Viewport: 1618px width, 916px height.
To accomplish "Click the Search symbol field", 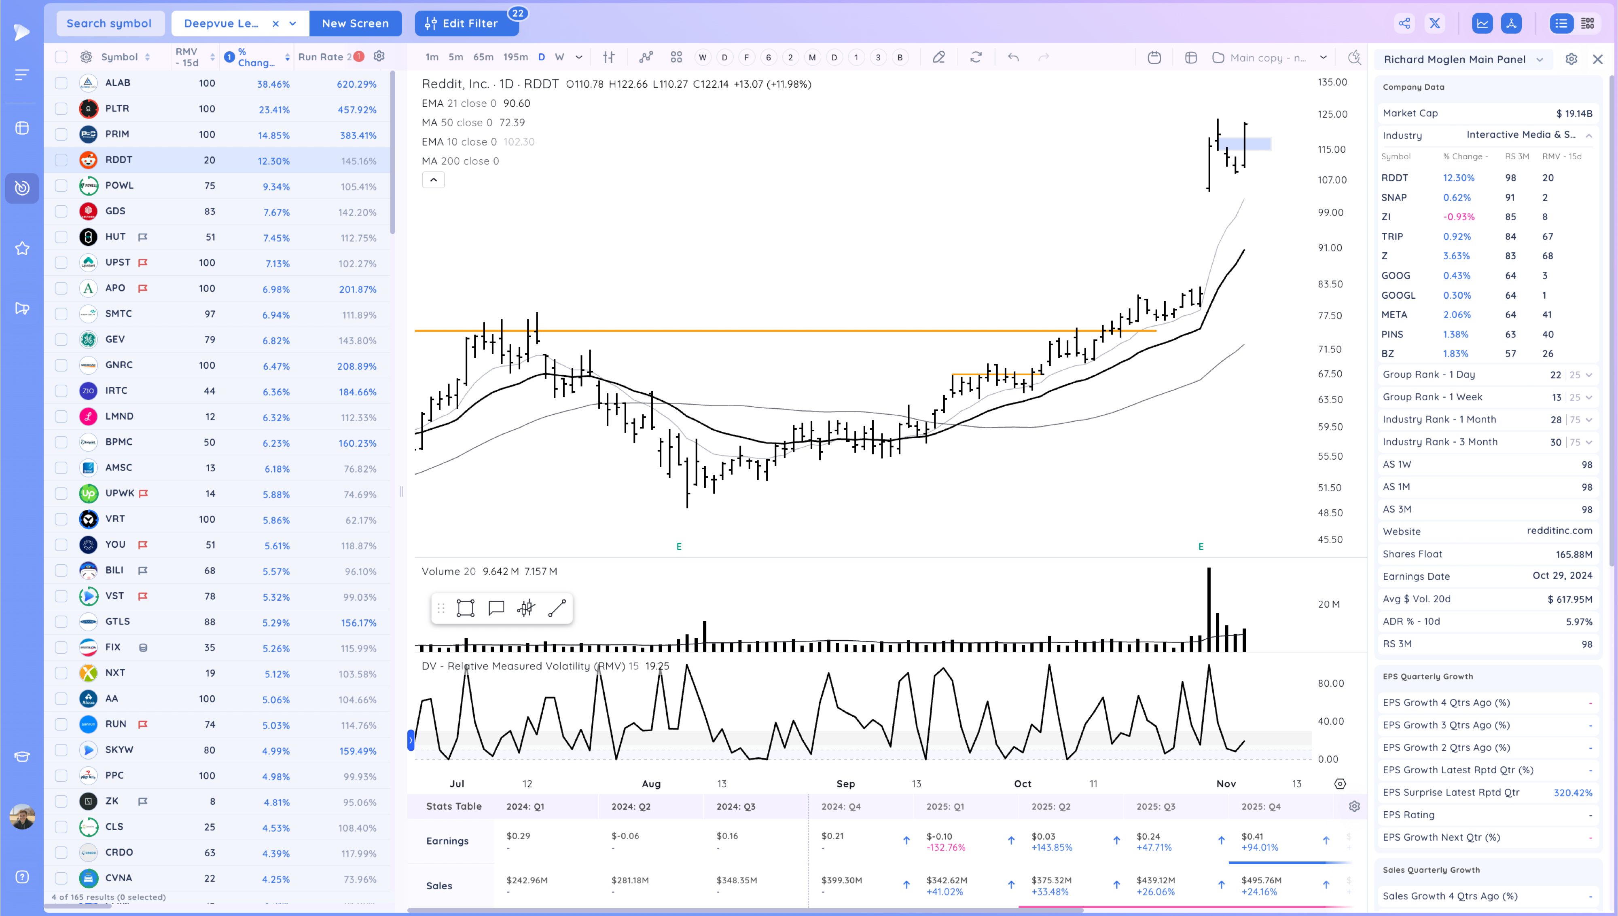I will (110, 23).
